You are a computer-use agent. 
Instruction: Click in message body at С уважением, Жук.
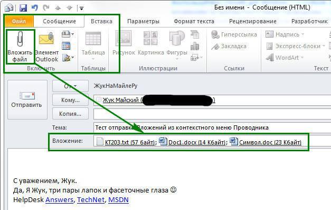45,181
